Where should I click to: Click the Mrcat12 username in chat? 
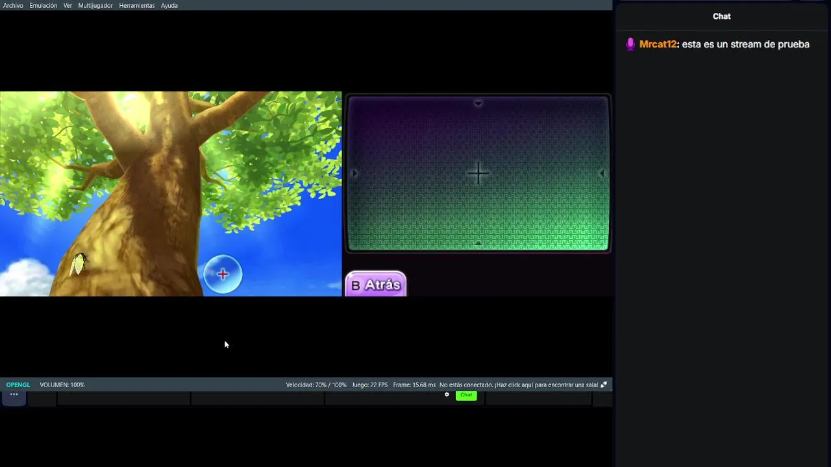click(658, 44)
